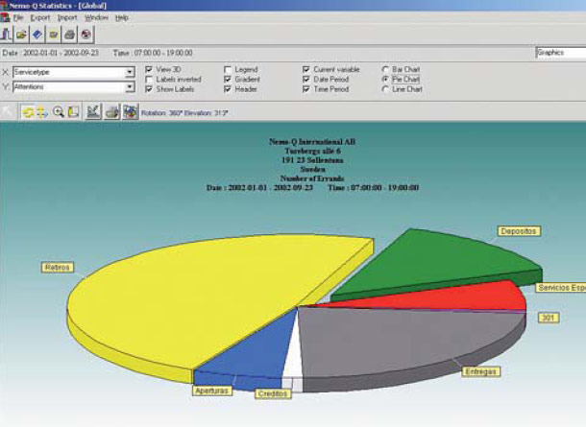Viewport: 586px width, 427px height.
Task: Turn on Labels inverted checkbox
Action: 148,80
